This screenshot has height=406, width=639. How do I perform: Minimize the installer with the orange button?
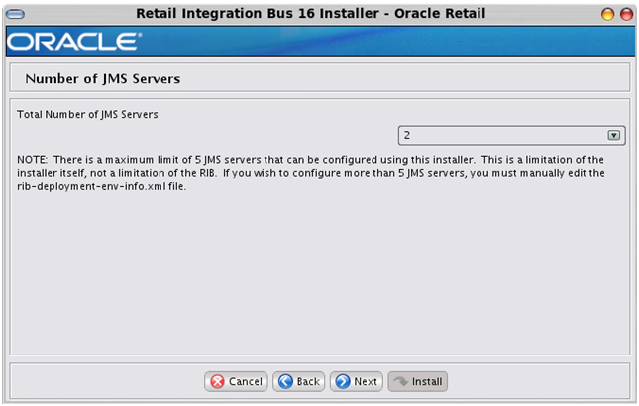[607, 14]
